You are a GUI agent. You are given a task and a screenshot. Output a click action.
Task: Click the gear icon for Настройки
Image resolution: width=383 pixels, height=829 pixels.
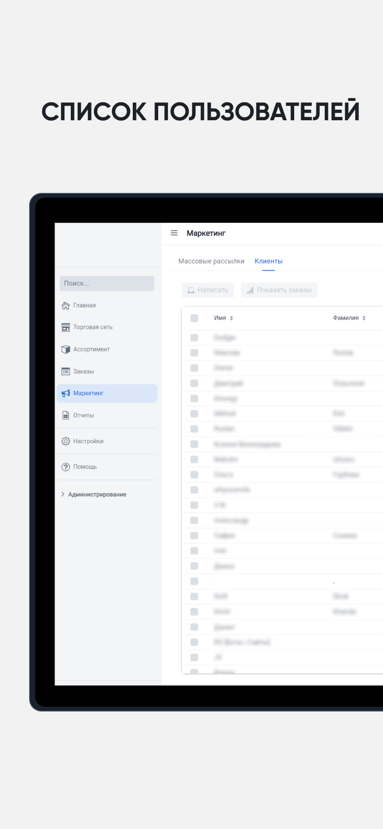(x=66, y=441)
